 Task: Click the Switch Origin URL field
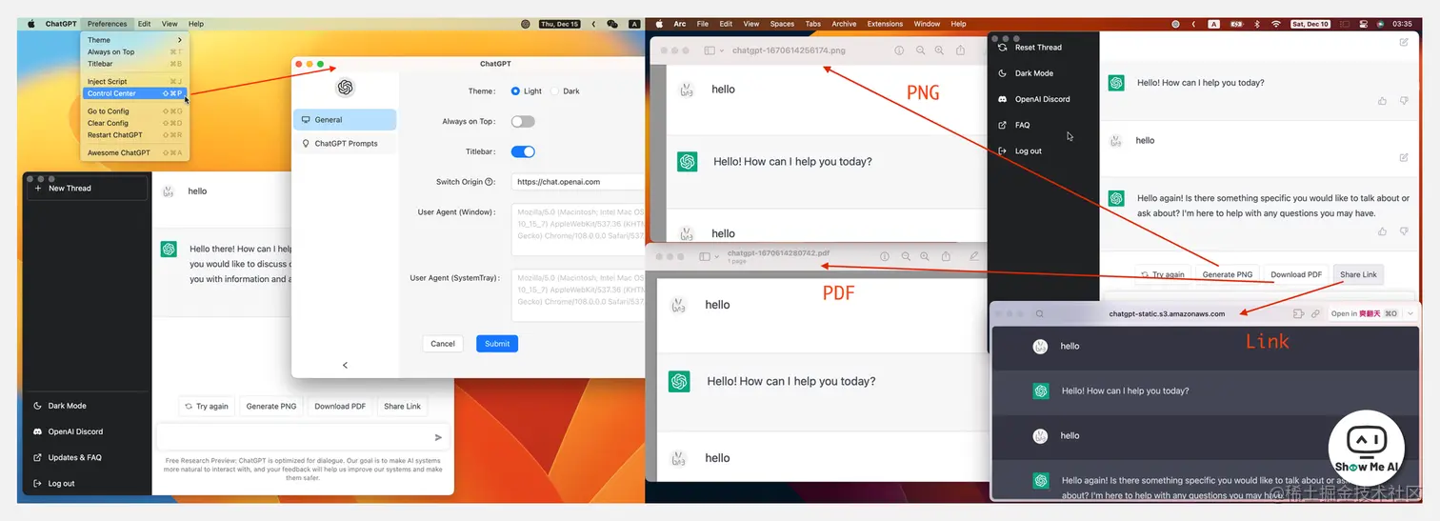click(x=577, y=182)
